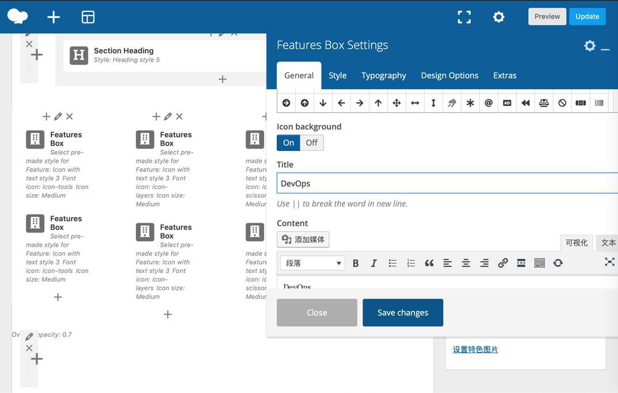
Task: Click into the Title field containing DevOps
Action: pos(447,184)
